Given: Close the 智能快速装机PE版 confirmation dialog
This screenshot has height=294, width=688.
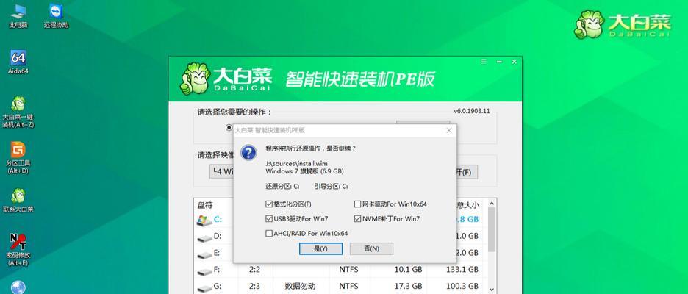Looking at the screenshot, I should tap(449, 130).
